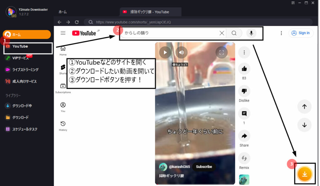This screenshot has height=186, width=320.
Task: Reload the page with the refresh icon
Action: point(77,22)
